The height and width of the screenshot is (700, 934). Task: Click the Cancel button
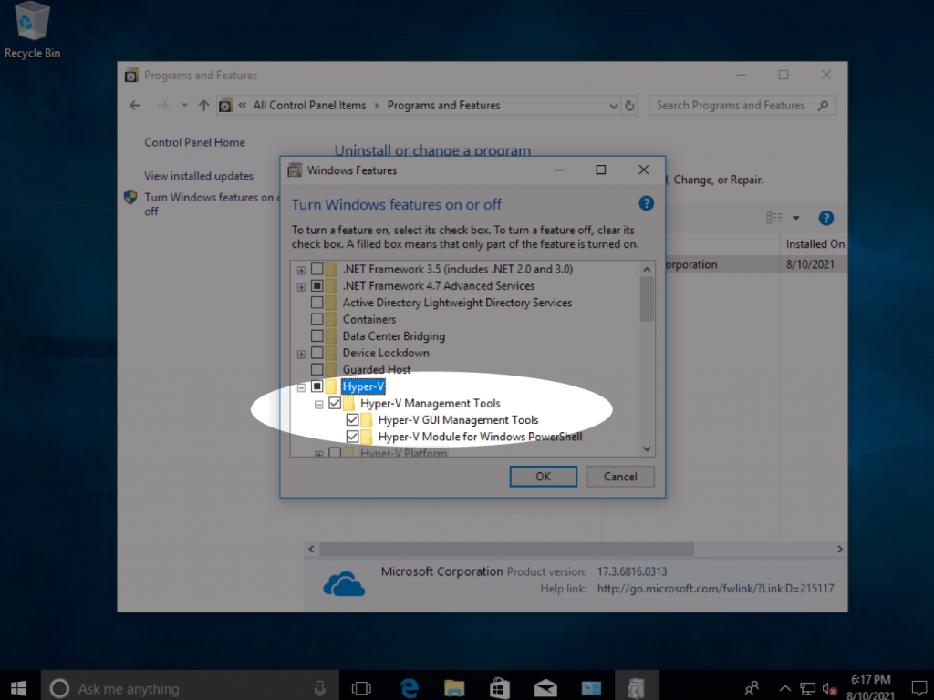pos(620,476)
